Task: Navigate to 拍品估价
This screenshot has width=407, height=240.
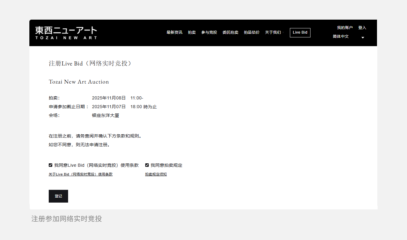Action: pyautogui.click(x=251, y=32)
